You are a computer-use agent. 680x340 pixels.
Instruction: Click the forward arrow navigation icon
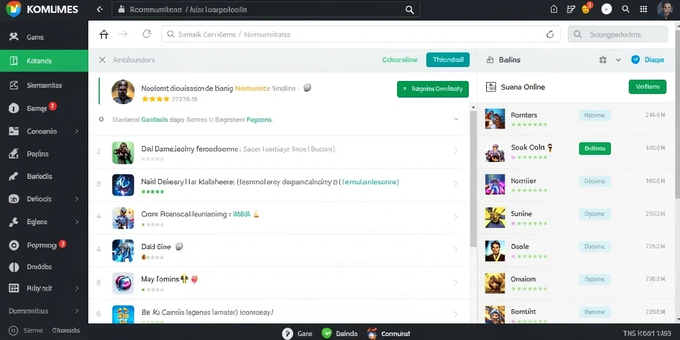(123, 35)
